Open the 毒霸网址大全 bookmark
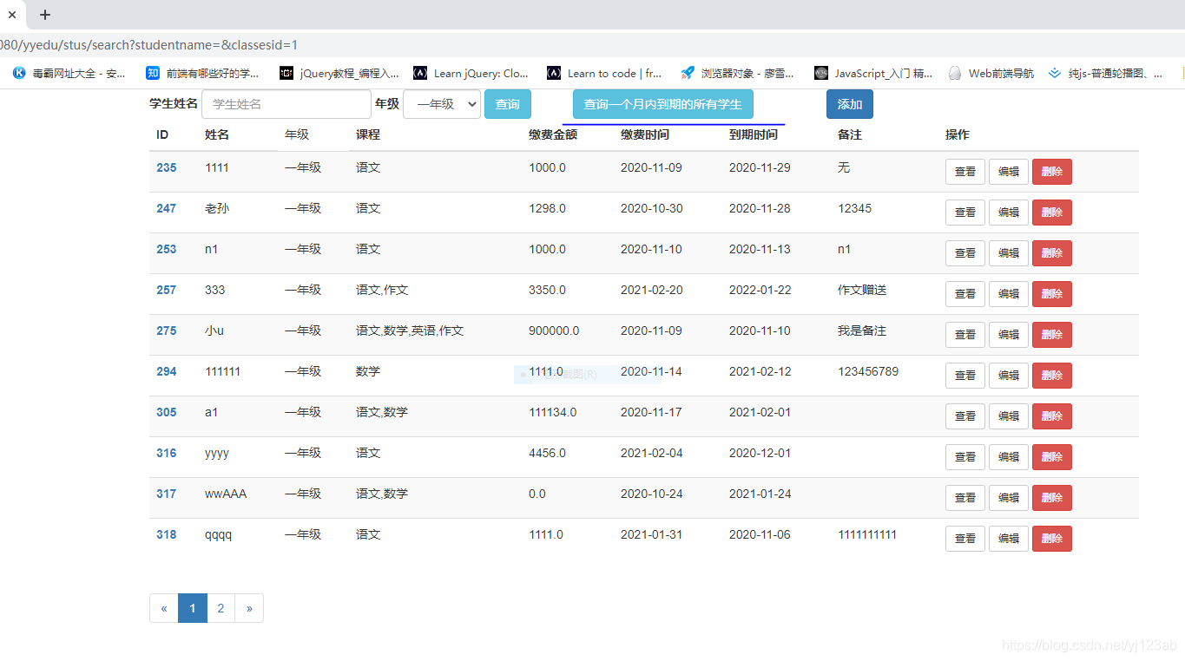 69,74
